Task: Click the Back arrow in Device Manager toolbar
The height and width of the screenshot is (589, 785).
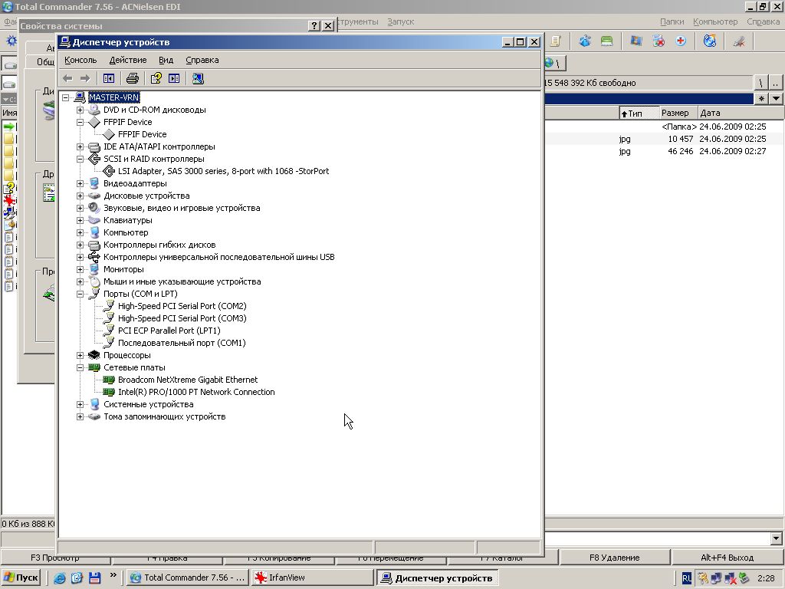Action: coord(68,78)
